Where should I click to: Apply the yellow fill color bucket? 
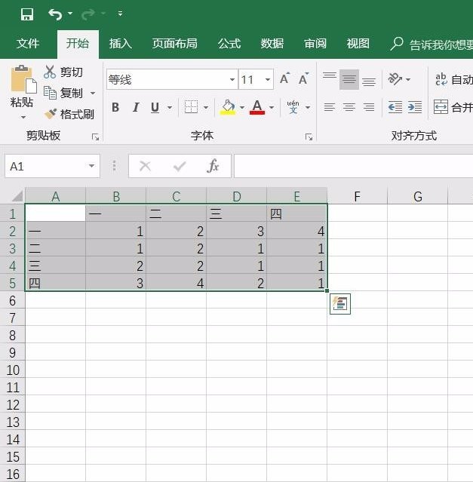(228, 107)
